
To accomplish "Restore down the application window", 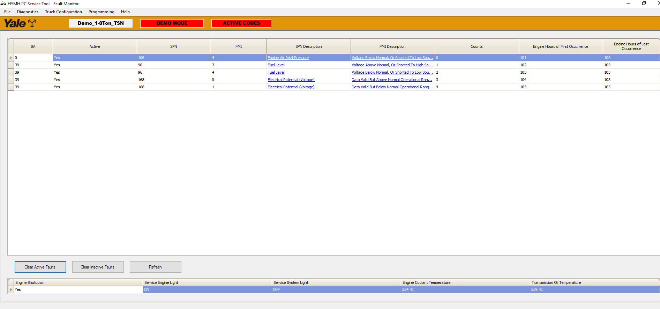I will (x=644, y=3).
